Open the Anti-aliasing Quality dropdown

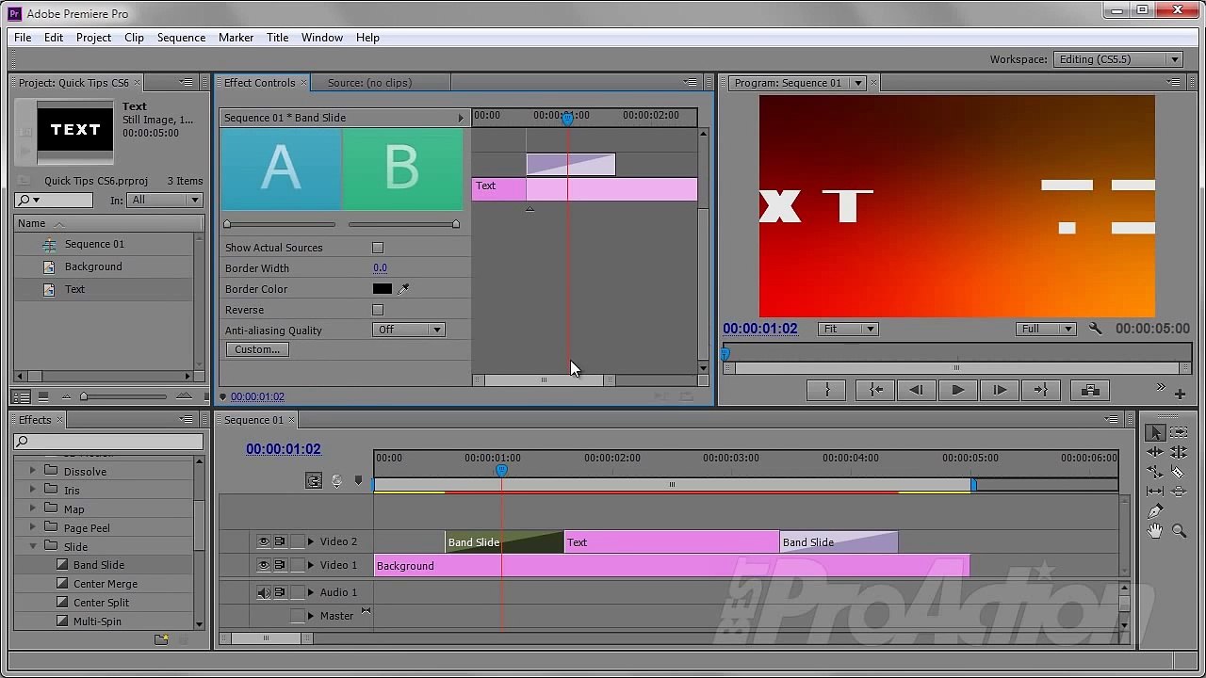point(409,330)
